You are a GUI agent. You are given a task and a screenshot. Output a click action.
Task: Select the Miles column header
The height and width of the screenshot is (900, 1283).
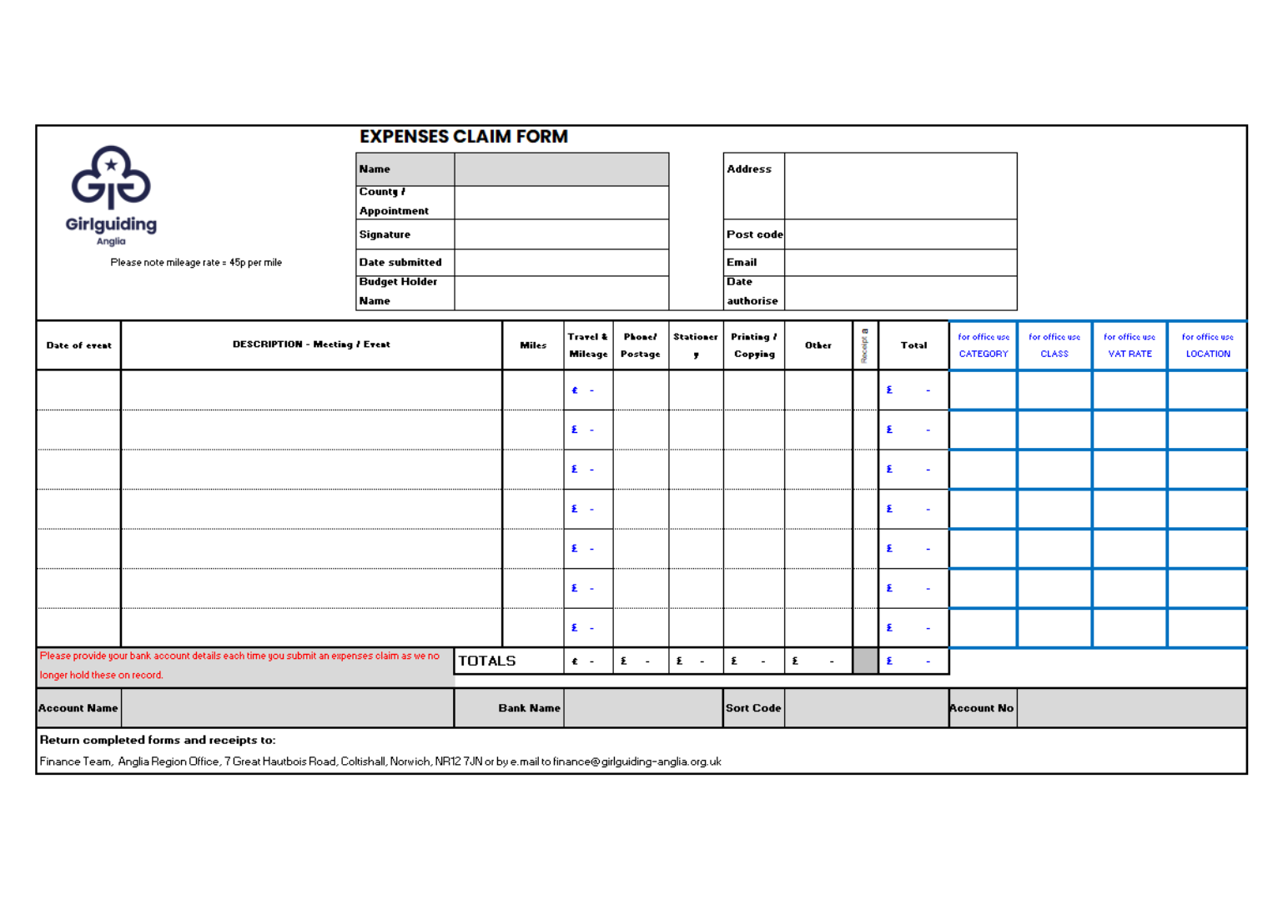point(533,345)
